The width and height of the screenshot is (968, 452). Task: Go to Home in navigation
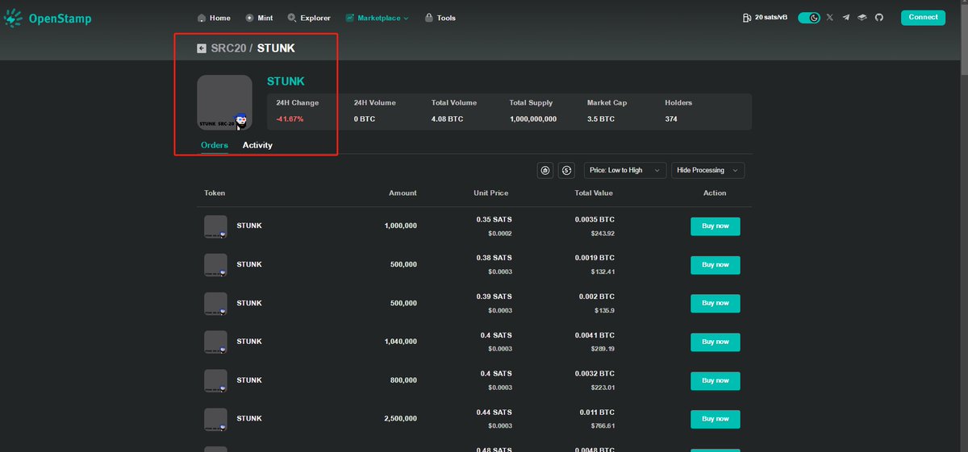click(x=219, y=18)
